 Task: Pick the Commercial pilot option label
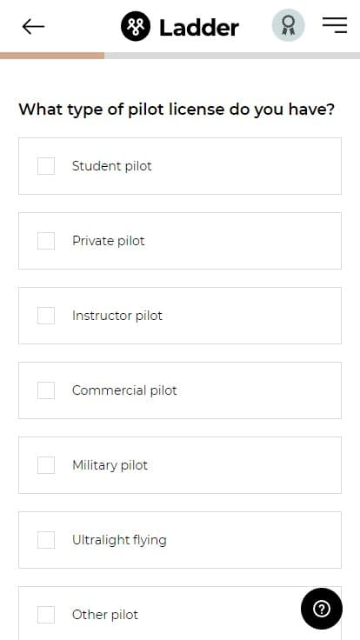click(124, 390)
